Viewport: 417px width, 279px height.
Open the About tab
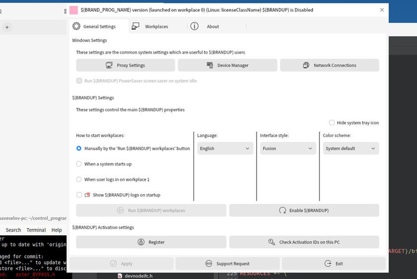[x=206, y=26]
